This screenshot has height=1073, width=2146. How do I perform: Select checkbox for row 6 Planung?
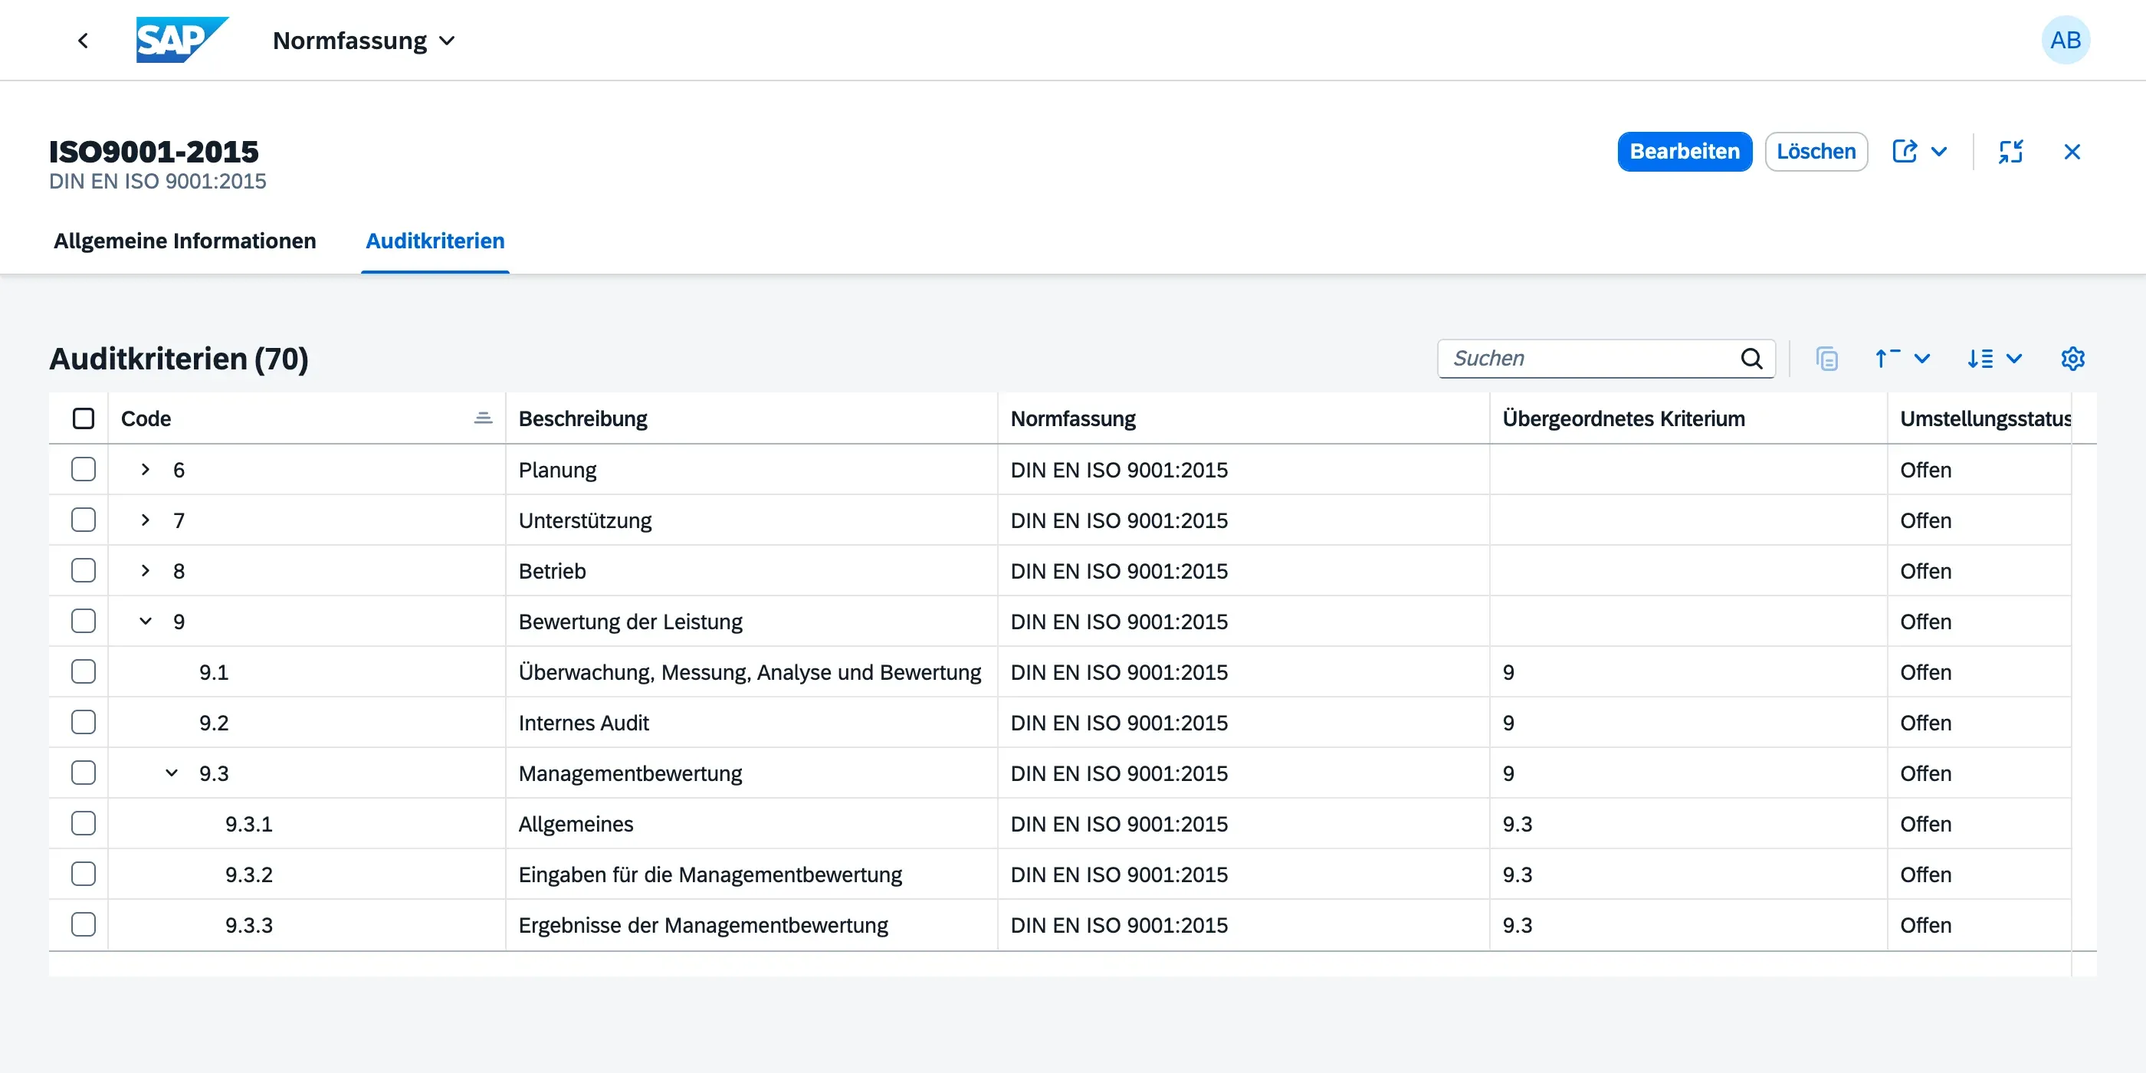pyautogui.click(x=84, y=469)
